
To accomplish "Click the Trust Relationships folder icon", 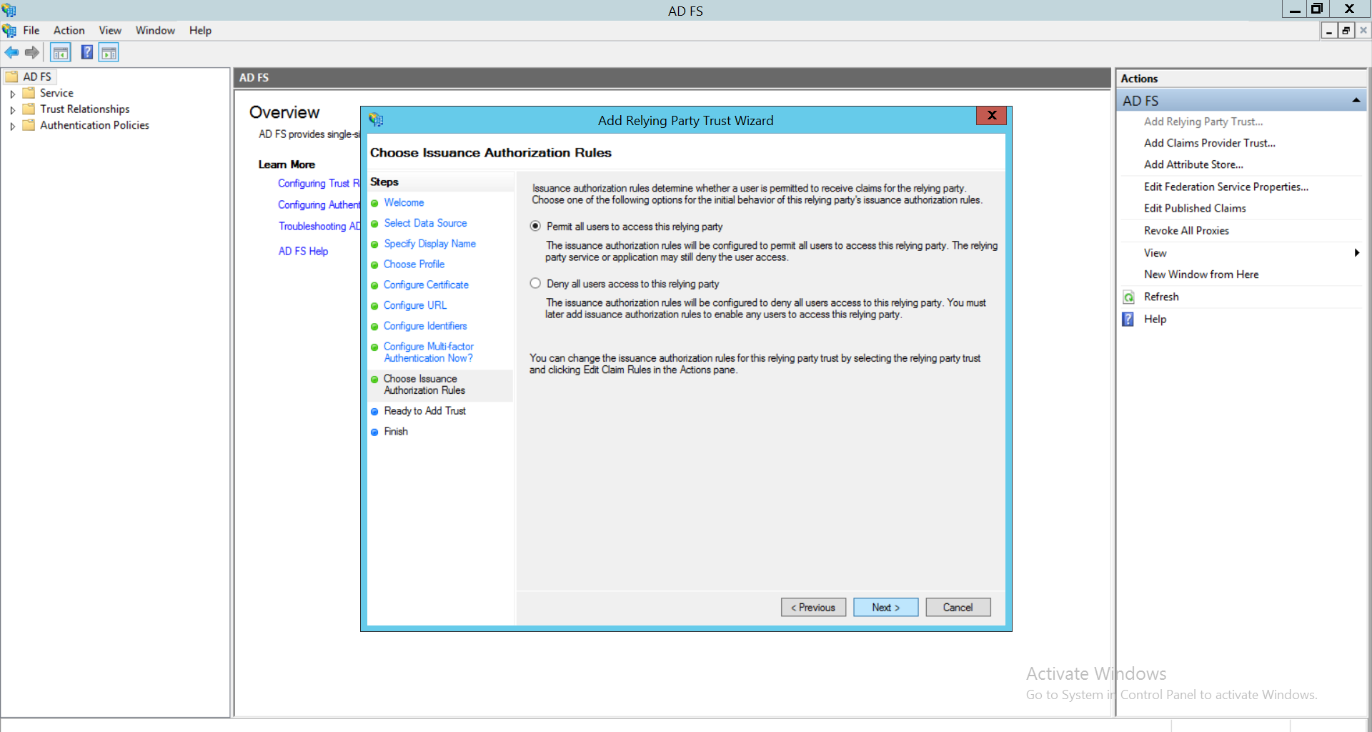I will [x=29, y=109].
